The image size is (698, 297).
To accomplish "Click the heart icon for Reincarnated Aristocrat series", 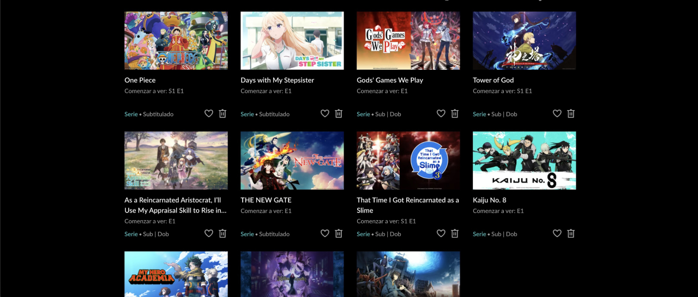I will pos(208,233).
